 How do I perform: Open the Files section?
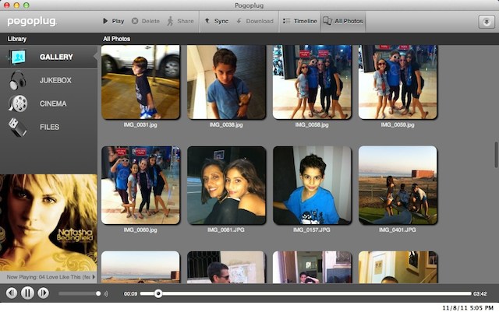pyautogui.click(x=48, y=127)
